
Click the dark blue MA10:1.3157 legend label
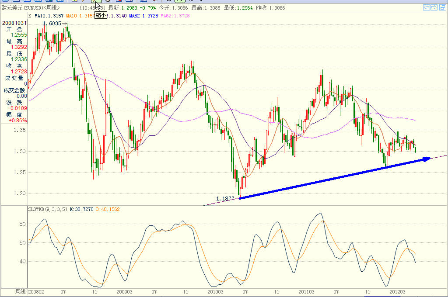tap(49, 16)
